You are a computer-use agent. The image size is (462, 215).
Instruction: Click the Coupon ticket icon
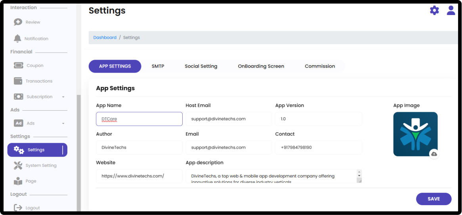pyautogui.click(x=19, y=65)
